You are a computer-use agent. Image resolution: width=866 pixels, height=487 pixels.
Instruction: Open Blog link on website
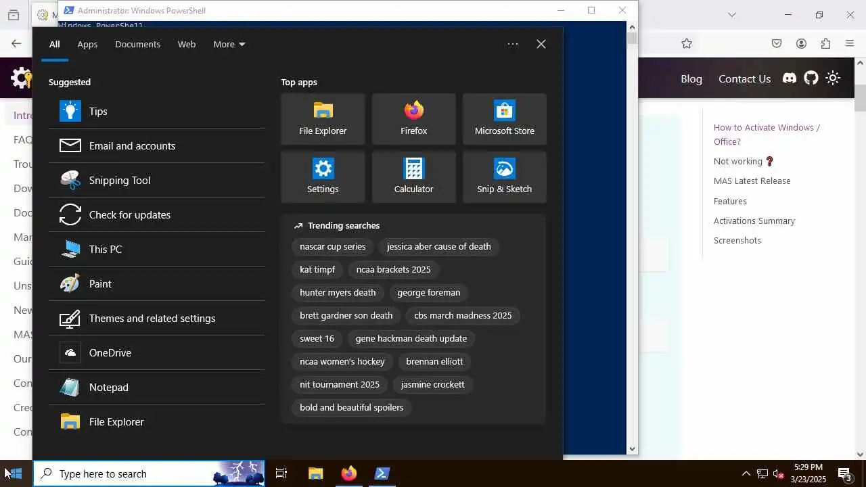point(691,78)
